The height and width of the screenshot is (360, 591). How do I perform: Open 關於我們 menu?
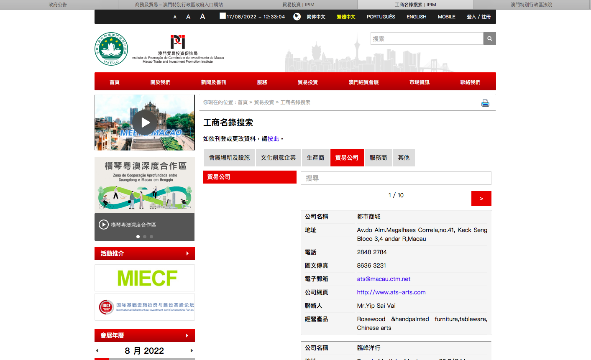tap(161, 82)
